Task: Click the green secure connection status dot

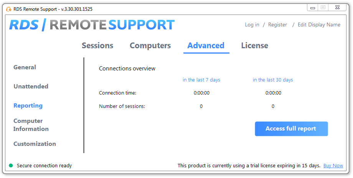Action: tap(11, 165)
